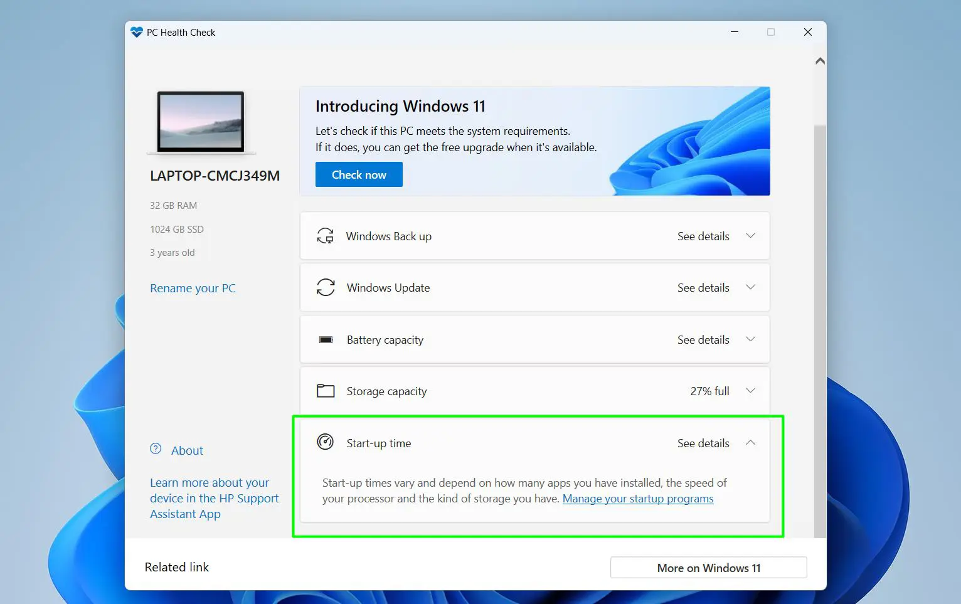
Task: Click the Start-up time gauge icon
Action: pyautogui.click(x=325, y=442)
